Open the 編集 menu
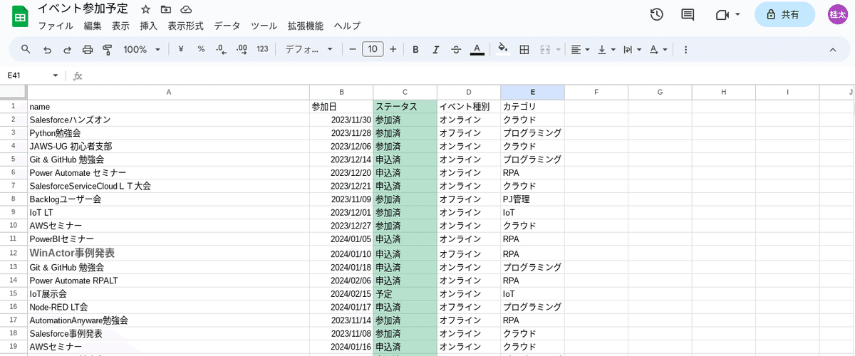The height and width of the screenshot is (356, 855). (93, 26)
